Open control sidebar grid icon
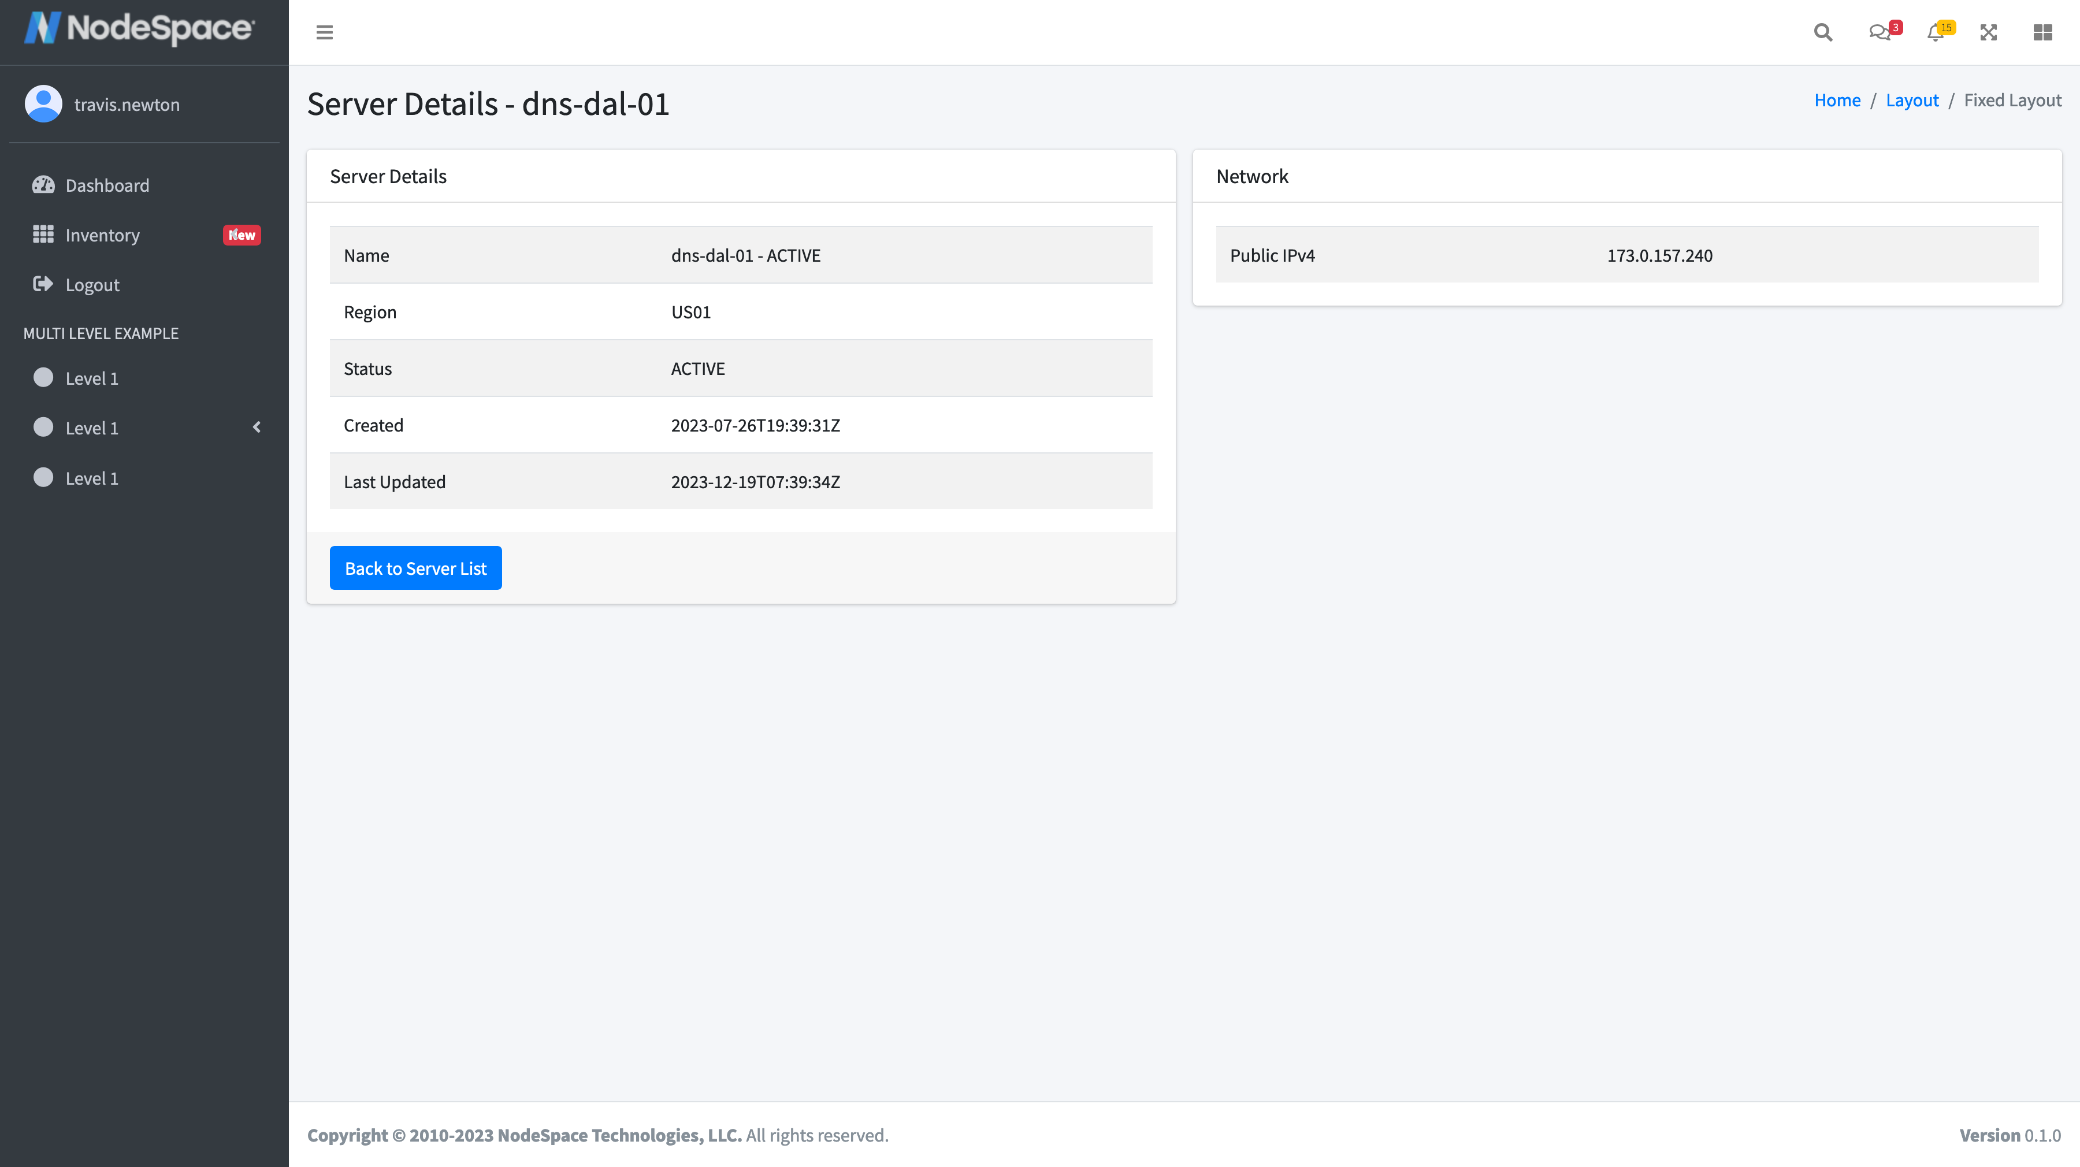Image resolution: width=2080 pixels, height=1167 pixels. (x=2042, y=32)
